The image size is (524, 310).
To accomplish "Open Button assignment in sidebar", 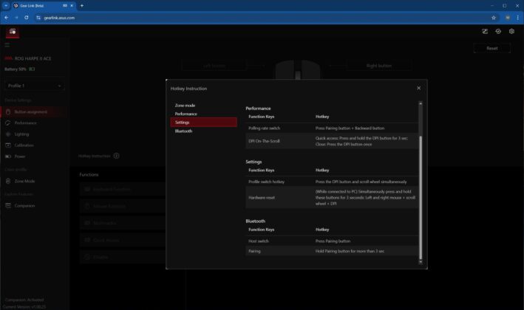I will (x=33, y=111).
